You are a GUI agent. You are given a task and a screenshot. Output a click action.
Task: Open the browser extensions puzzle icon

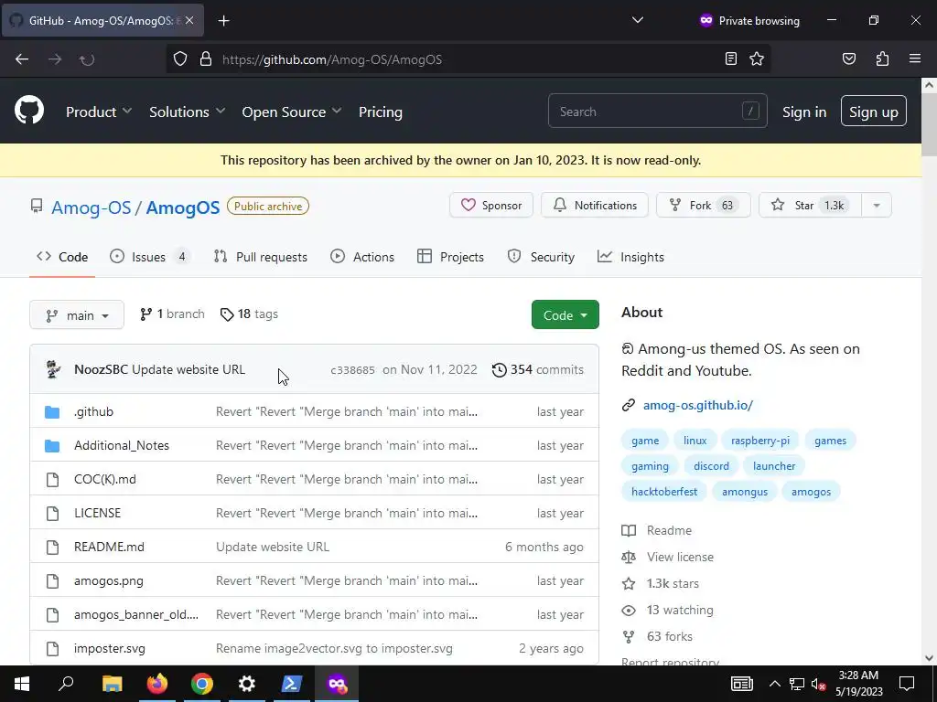[x=882, y=58]
